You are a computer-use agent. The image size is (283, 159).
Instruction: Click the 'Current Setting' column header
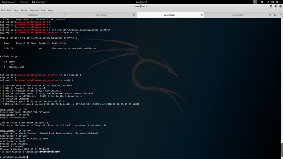pyautogui.click(x=26, y=43)
